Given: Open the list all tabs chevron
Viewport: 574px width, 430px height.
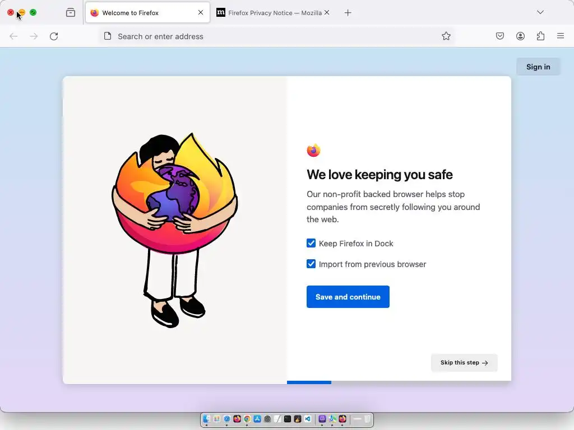Looking at the screenshot, I should [540, 12].
